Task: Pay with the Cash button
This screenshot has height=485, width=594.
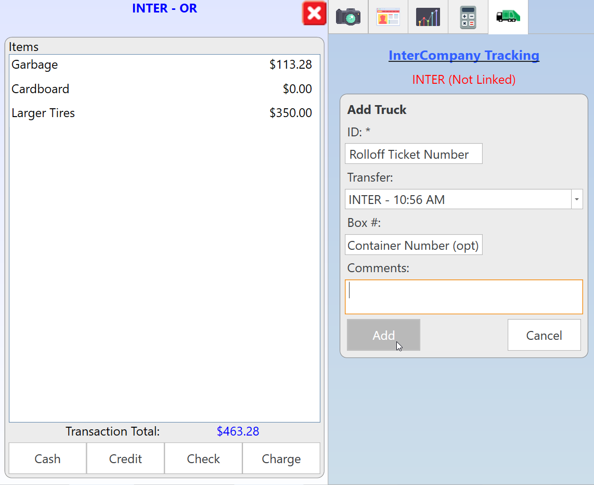Action: 47,458
